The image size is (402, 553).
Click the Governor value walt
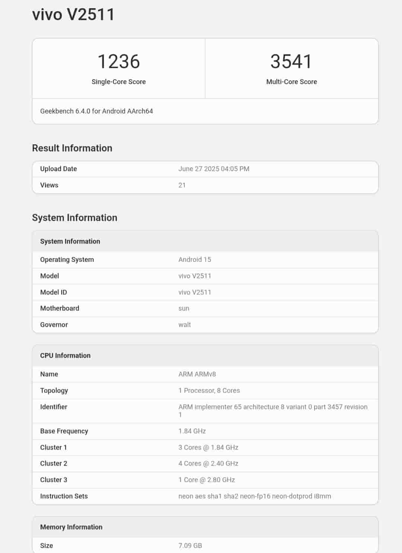tap(184, 325)
